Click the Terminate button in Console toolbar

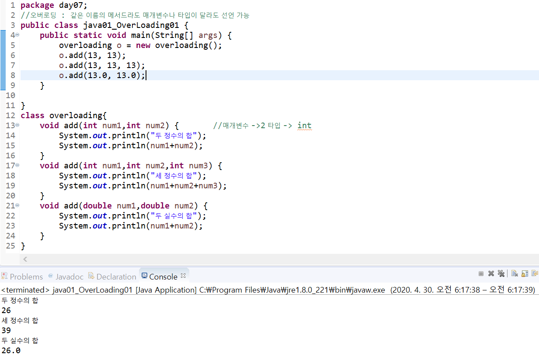click(481, 273)
